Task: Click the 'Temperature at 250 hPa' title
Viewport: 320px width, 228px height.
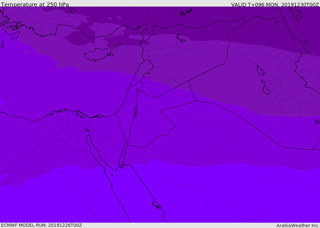Action: click(x=35, y=4)
